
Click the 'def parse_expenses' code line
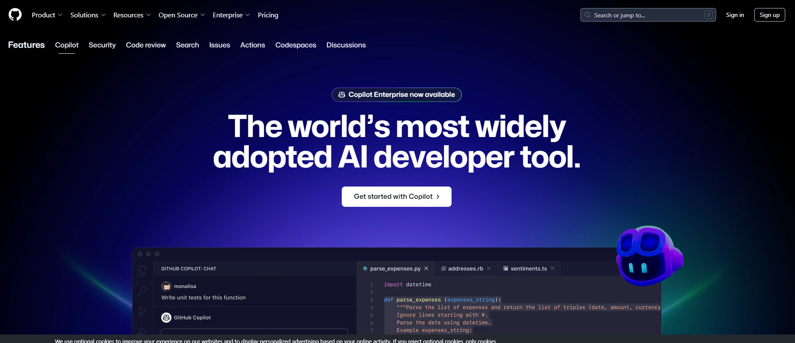(442, 300)
